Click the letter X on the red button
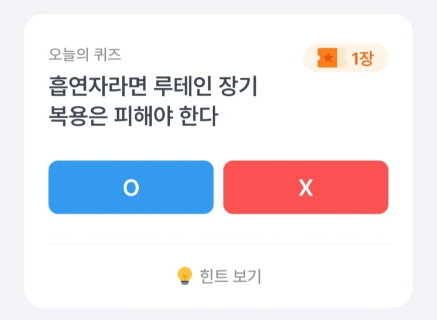Screen dimensions: 437x320 tap(306, 188)
